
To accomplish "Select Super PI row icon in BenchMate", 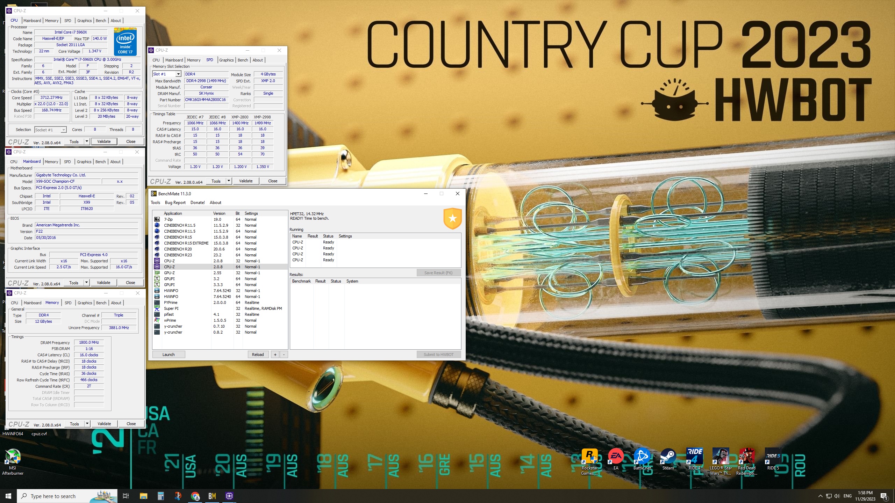I will point(157,308).
